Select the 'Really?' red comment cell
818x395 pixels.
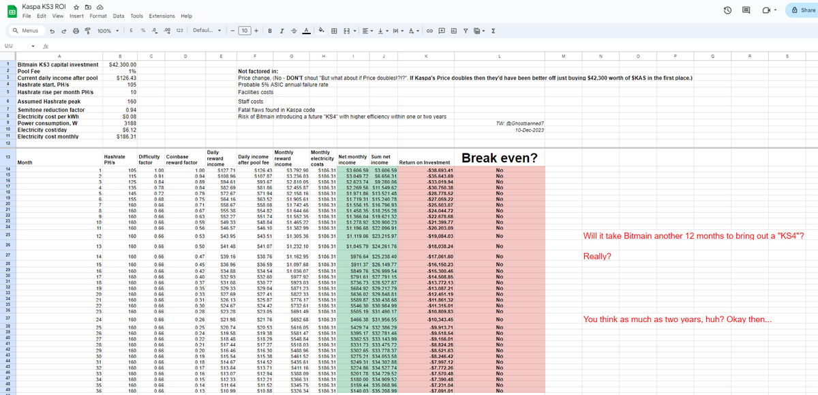[x=596, y=257]
